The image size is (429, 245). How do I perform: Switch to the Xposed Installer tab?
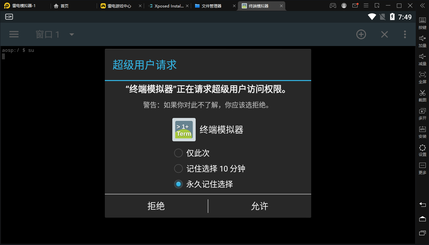pos(166,6)
